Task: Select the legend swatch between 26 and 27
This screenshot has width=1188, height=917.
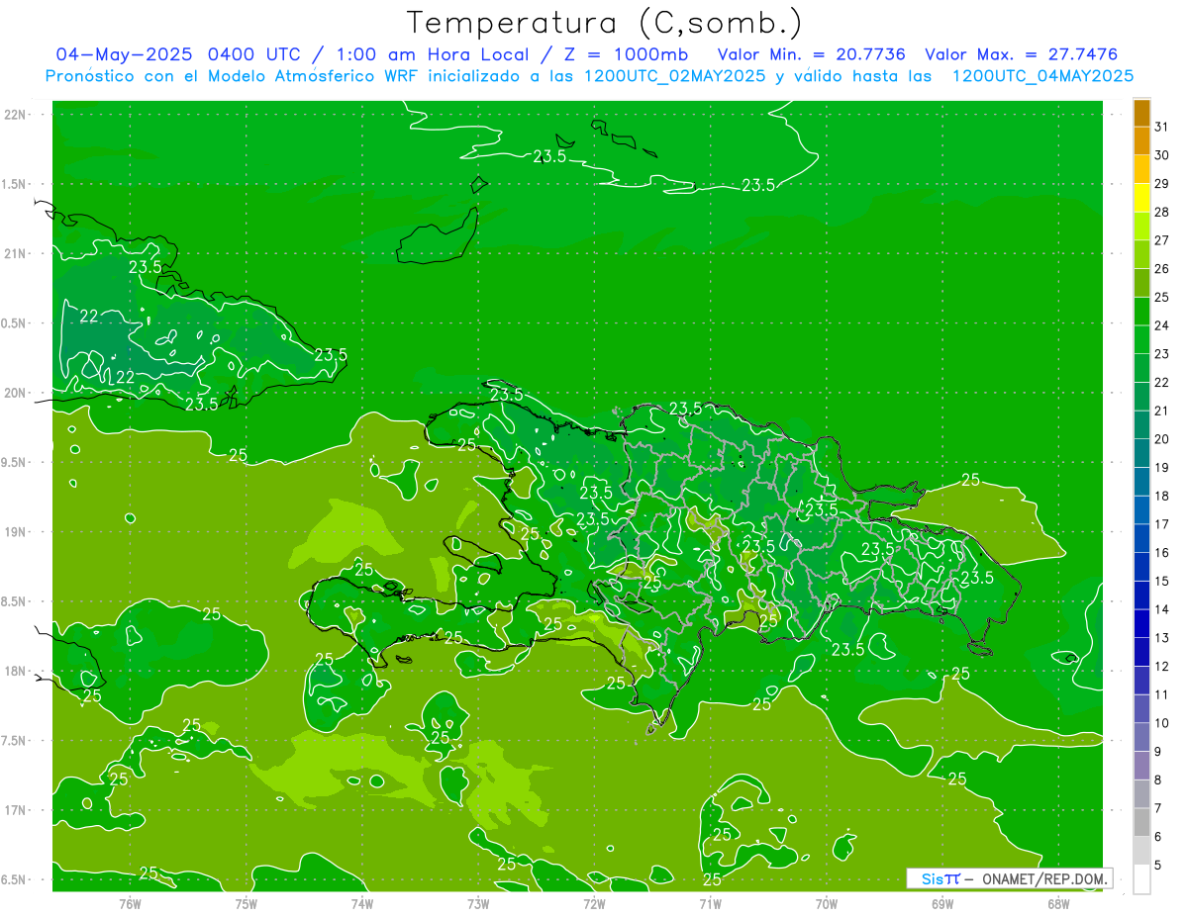Action: pyautogui.click(x=1141, y=255)
